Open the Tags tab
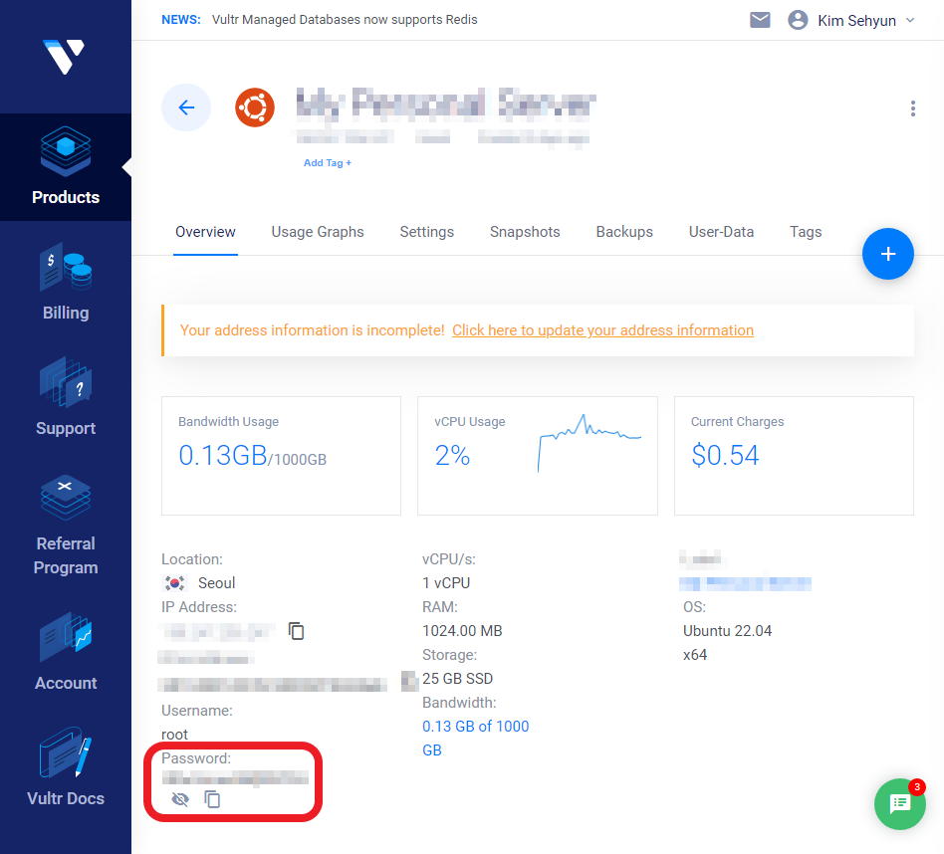 (806, 232)
